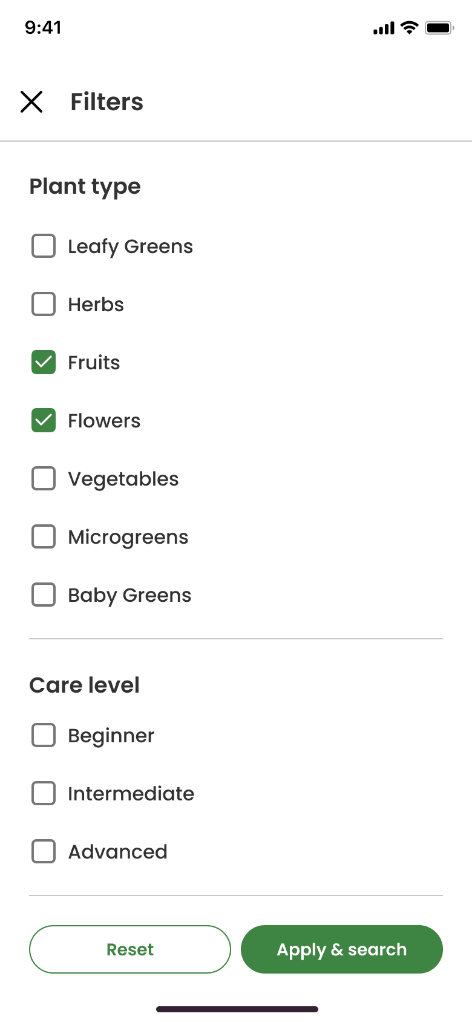
Task: Uncheck the Fruits checkbox
Action: point(44,363)
